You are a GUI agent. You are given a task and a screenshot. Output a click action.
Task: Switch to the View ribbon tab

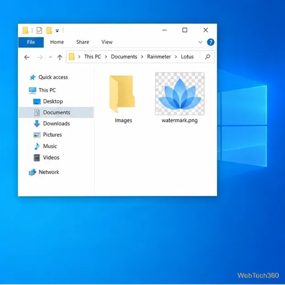[x=107, y=42]
